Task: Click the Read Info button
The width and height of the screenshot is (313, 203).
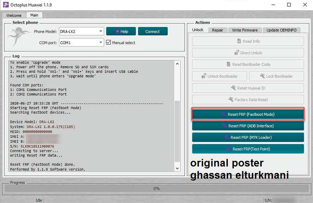Action: (x=248, y=41)
